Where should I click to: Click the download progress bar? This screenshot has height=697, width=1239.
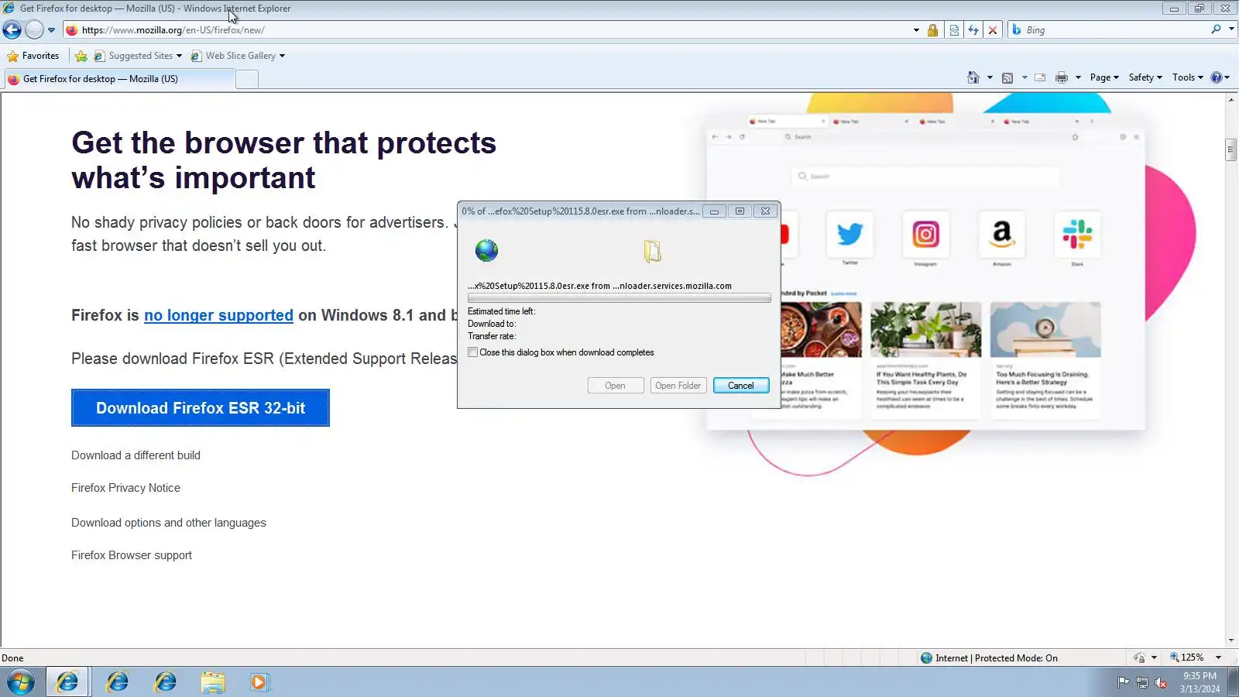pyautogui.click(x=619, y=298)
